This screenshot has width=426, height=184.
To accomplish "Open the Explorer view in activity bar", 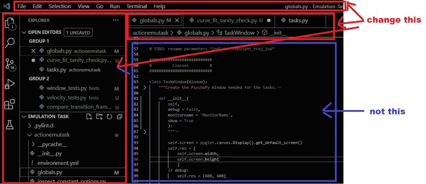I will click(10, 23).
